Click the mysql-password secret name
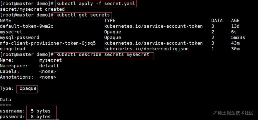The height and width of the screenshot is (120, 258). tap(19, 38)
